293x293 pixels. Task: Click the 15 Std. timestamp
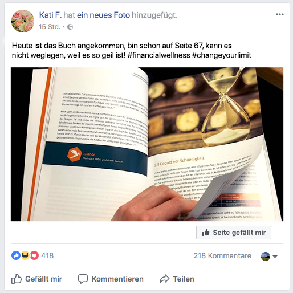coord(50,27)
